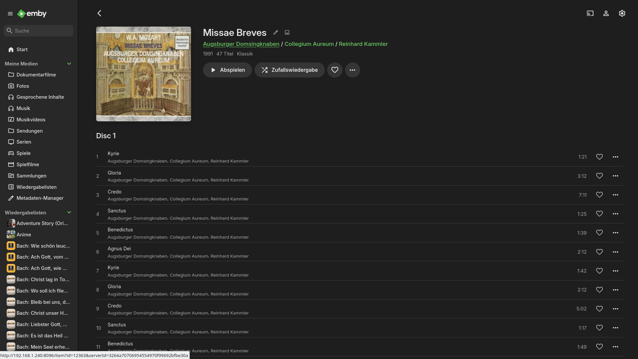Open Dokumentarfilme library
Screen dimensions: 638x359
tap(39, 75)
